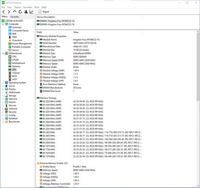Switch to the Favorites tab
Screen dimensions: 200x188
(x=15, y=17)
